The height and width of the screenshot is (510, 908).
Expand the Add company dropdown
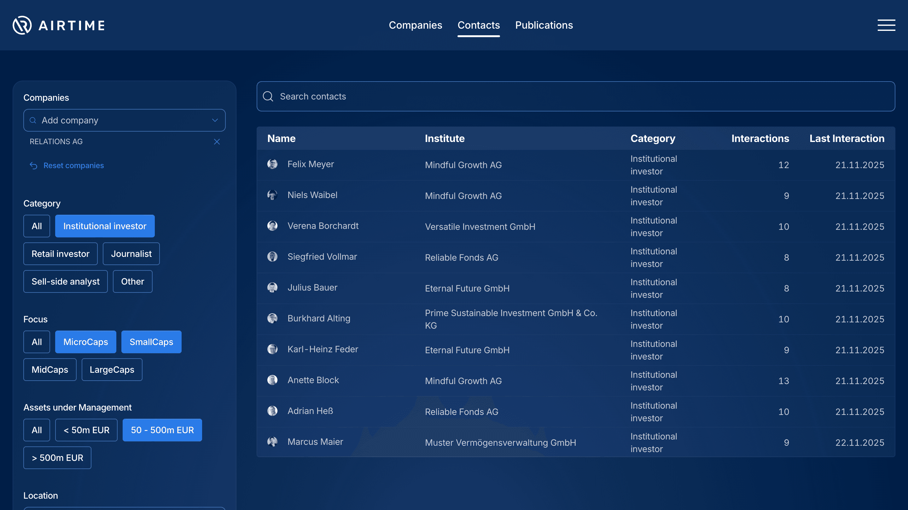215,120
